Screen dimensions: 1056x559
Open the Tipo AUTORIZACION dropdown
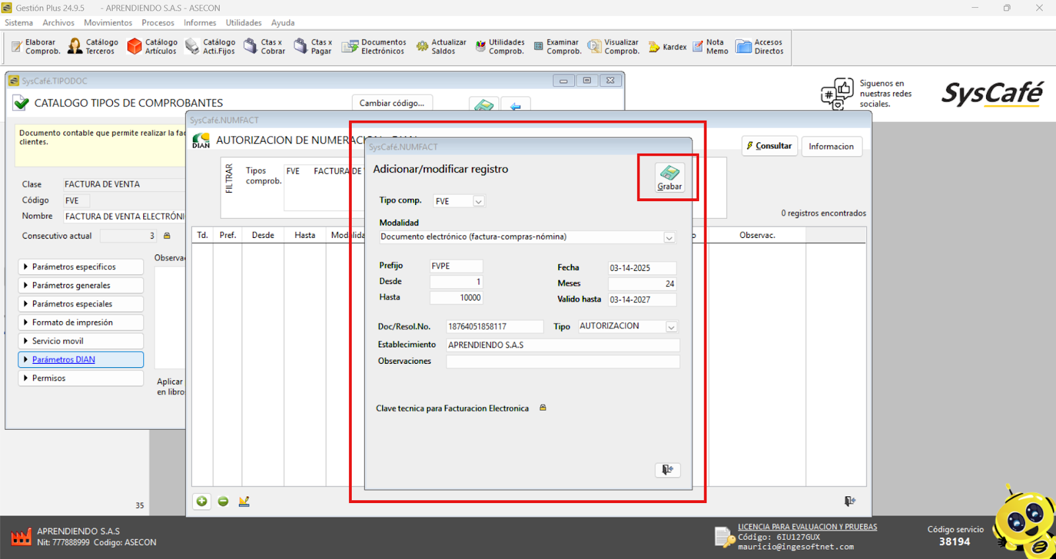pos(671,327)
